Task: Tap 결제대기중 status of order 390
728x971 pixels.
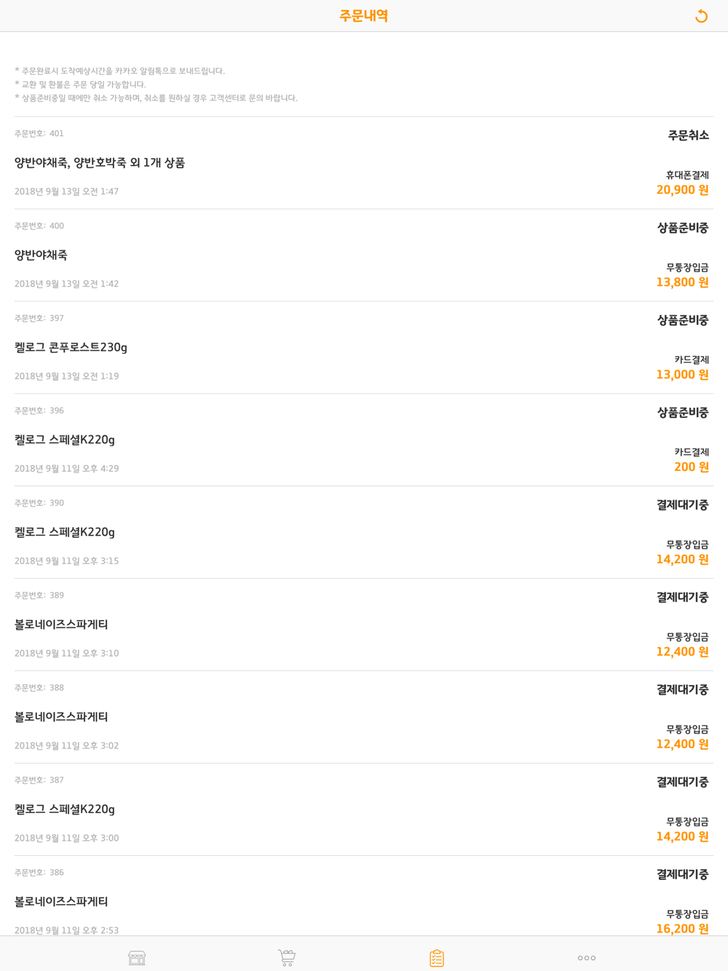Action: click(682, 505)
